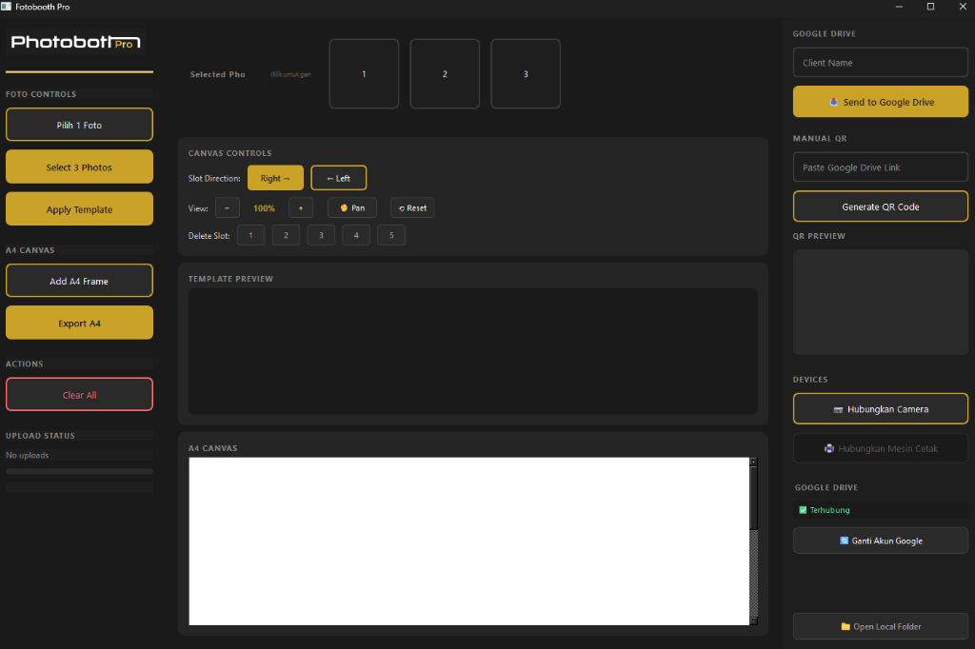Delete slot number 3

(321, 235)
